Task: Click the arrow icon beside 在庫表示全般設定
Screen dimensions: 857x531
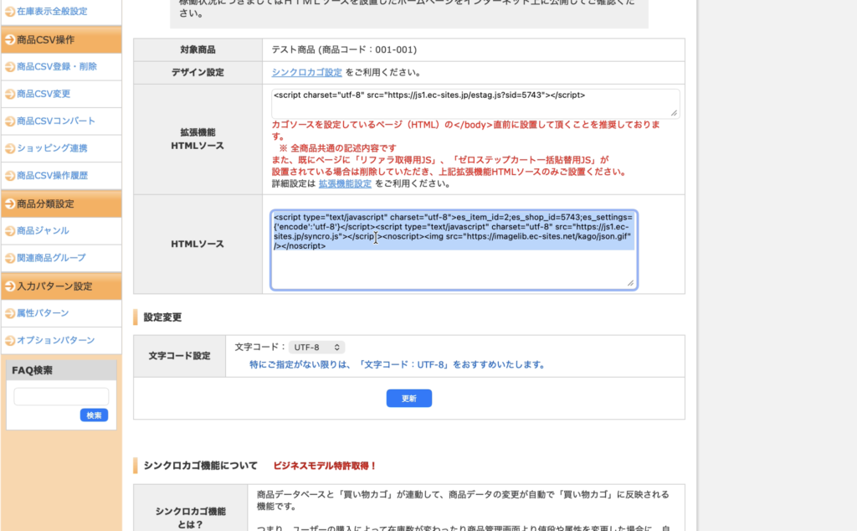Action: pyautogui.click(x=10, y=12)
